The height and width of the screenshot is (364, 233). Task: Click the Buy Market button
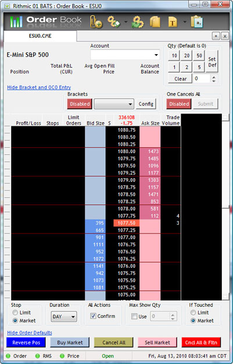70,342
